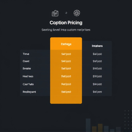Click the Intalvers price in Hedtess row
Screen dimensions: 132x132
97,76
